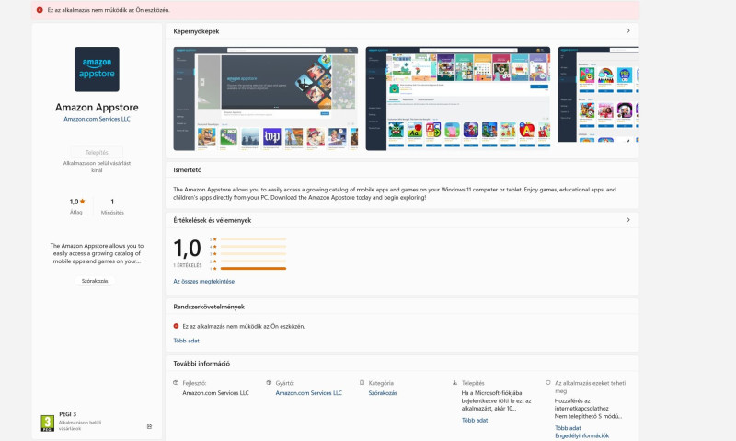Expand the Értékelések és vélemények chevron
Screen dimensions: 736x441
click(x=628, y=220)
